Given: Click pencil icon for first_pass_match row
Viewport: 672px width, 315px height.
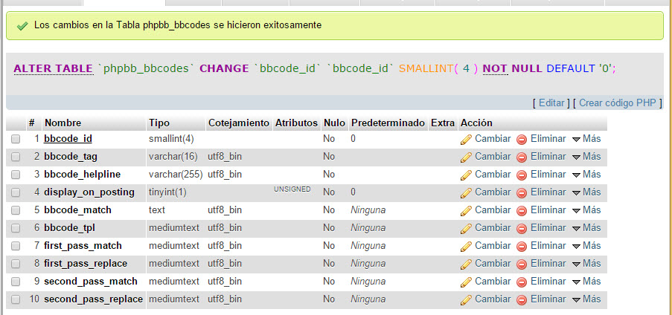Looking at the screenshot, I should (467, 246).
